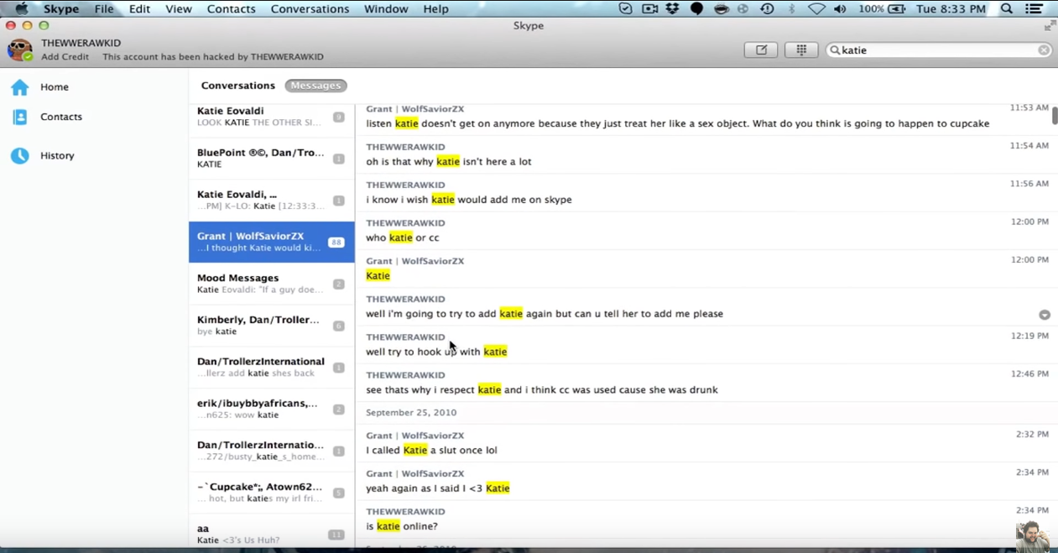Click the message 'is katie online?'
Viewport: 1058px width, 553px height.
tap(402, 526)
